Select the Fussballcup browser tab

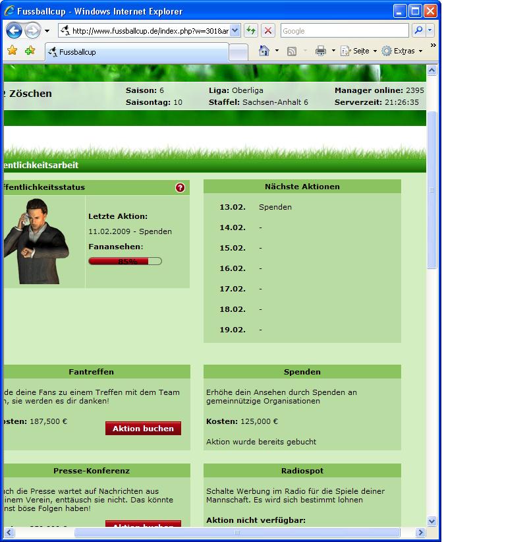(136, 51)
